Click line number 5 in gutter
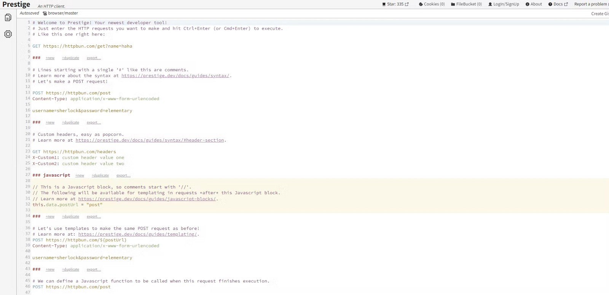 pos(29,46)
